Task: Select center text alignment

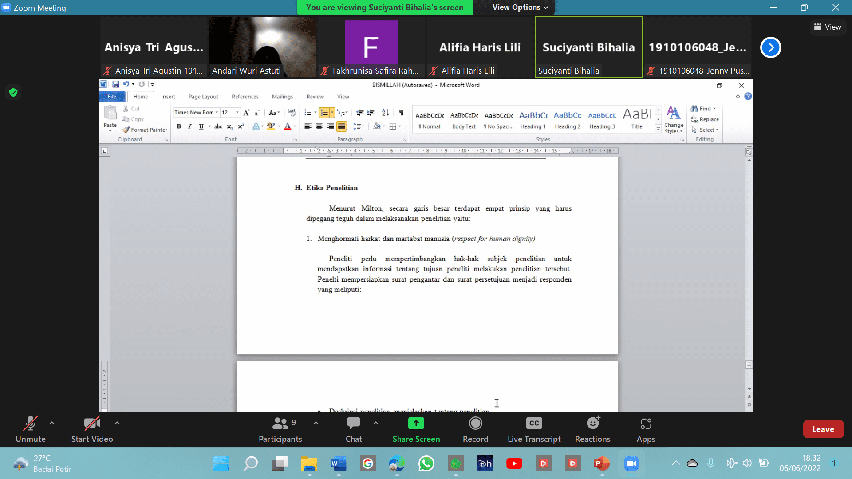Action: (x=319, y=126)
